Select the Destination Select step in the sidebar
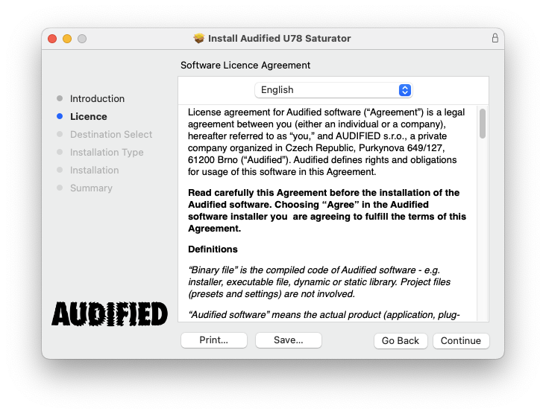Viewport: 546px width, 414px height. pyautogui.click(x=111, y=135)
